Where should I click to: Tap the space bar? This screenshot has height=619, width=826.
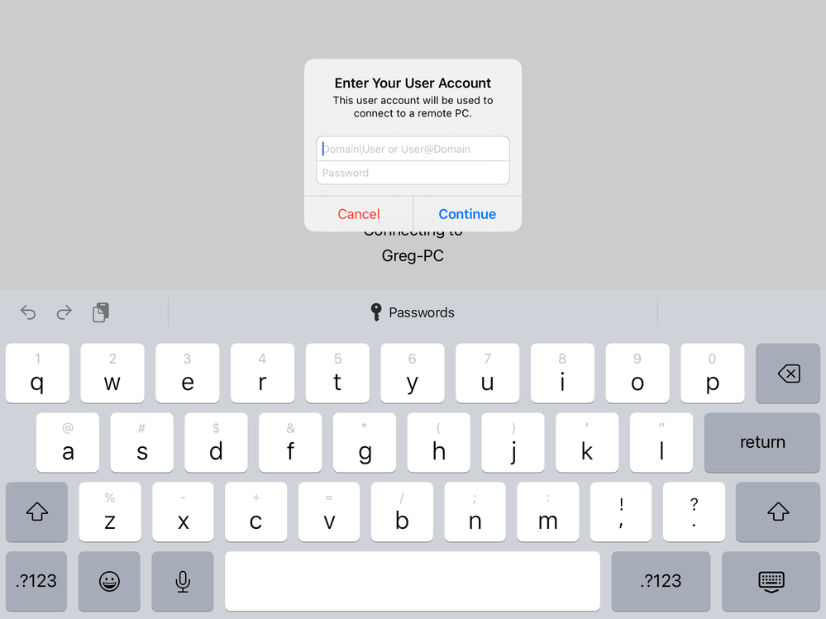[412, 581]
